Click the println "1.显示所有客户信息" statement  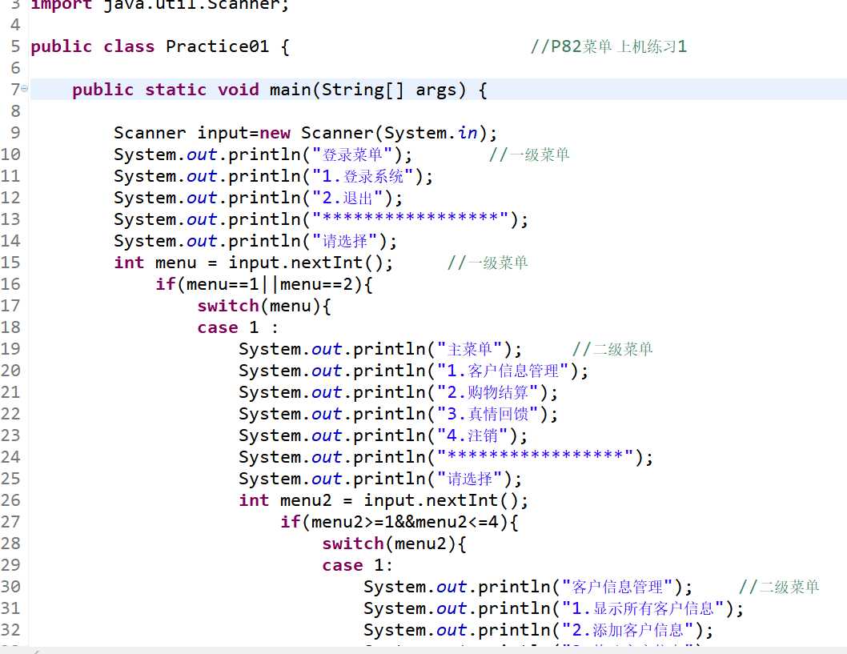[554, 608]
